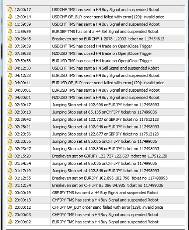The width and height of the screenshot is (189, 230).
Task: Click the bell icon on the 20:00:13 row
Action: click(x=10, y=200)
